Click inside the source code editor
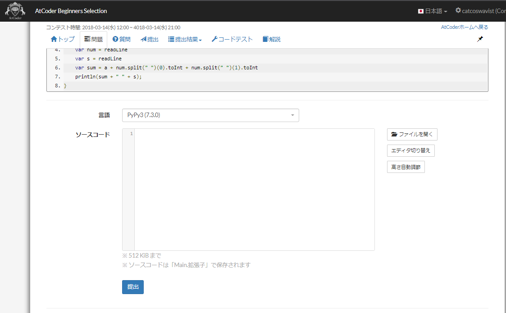The image size is (506, 313). [254, 190]
